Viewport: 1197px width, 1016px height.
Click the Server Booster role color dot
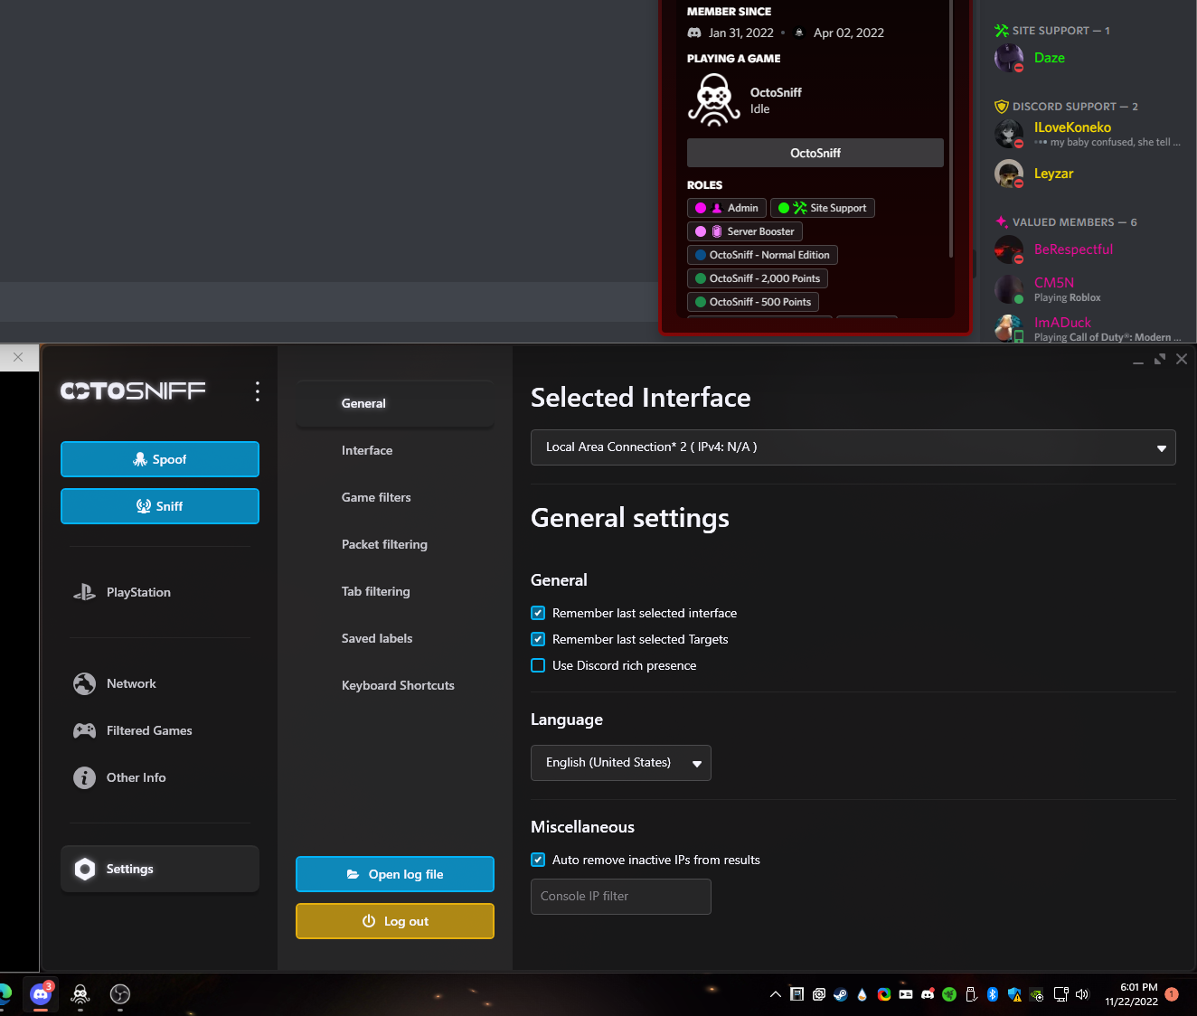click(x=701, y=231)
